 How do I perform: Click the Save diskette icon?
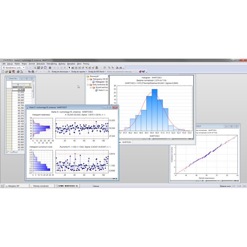[x=10, y=71]
